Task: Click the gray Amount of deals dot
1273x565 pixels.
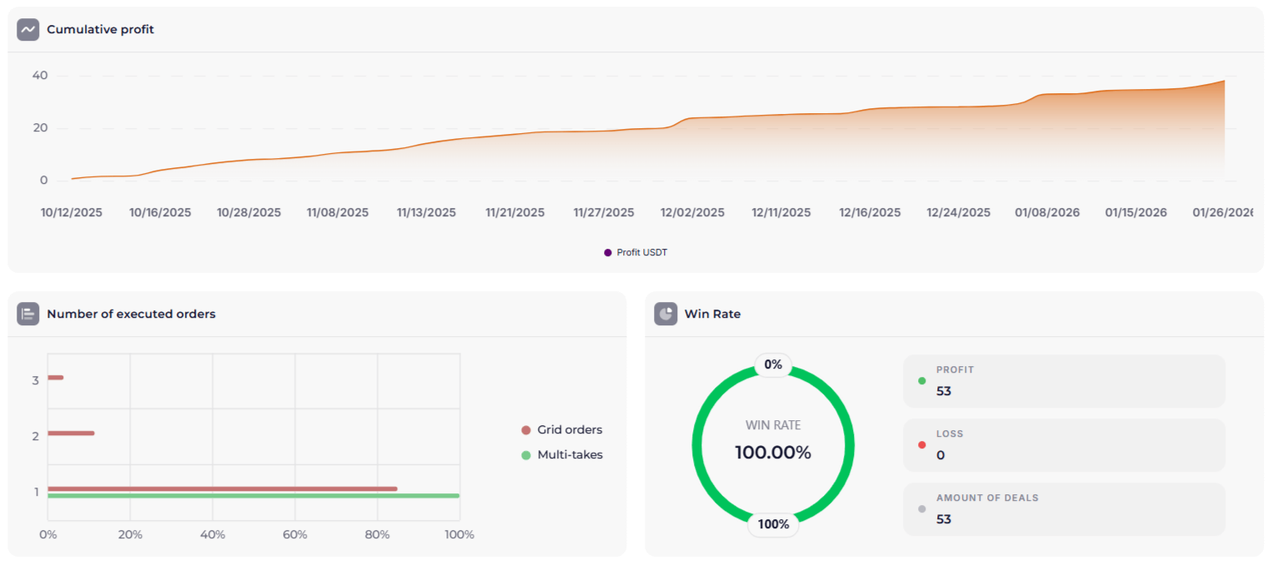Action: tap(921, 508)
